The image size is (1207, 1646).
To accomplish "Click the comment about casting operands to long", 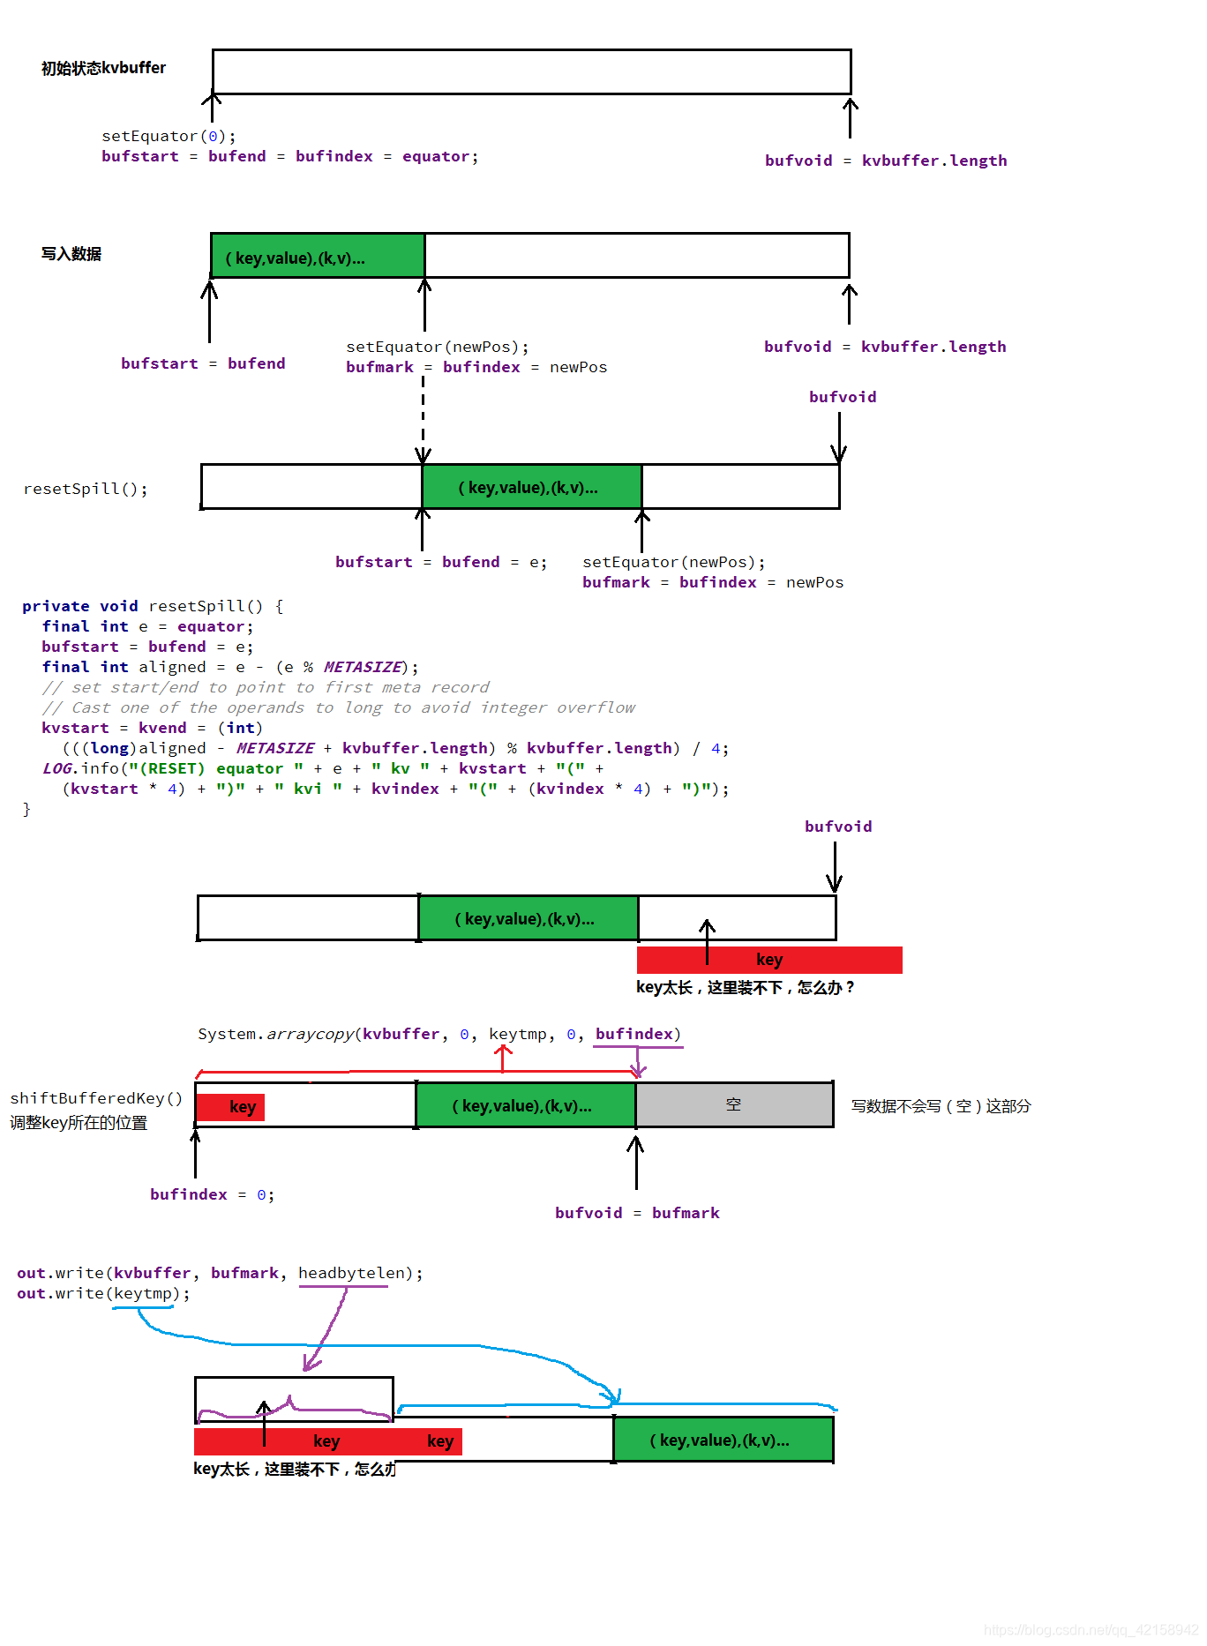I will pyautogui.click(x=339, y=707).
